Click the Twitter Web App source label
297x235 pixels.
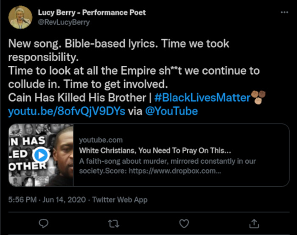click(120, 199)
